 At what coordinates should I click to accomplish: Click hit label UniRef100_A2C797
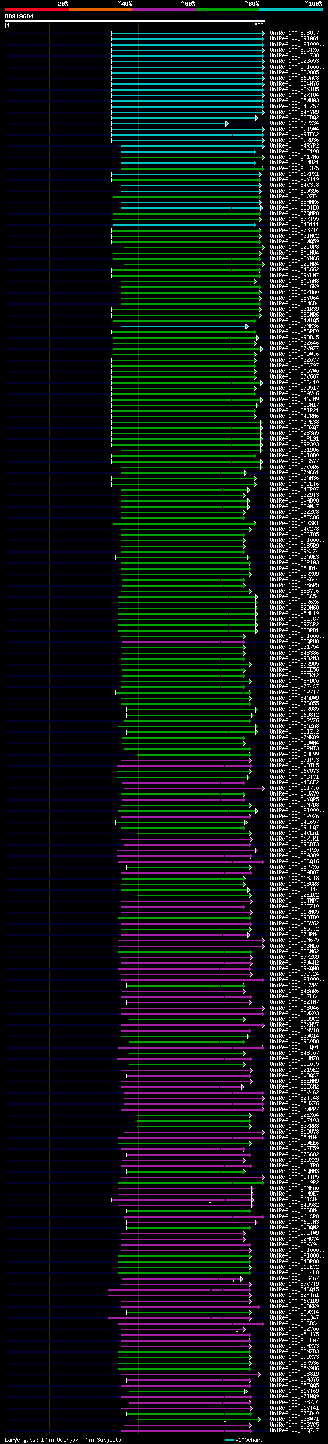coord(294,366)
